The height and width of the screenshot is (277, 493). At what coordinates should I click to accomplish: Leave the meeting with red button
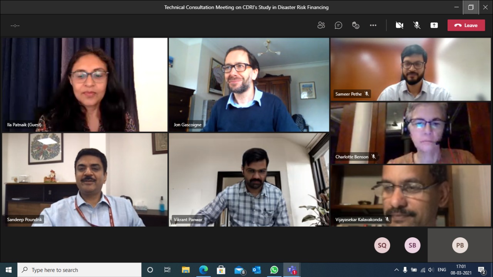point(466,25)
